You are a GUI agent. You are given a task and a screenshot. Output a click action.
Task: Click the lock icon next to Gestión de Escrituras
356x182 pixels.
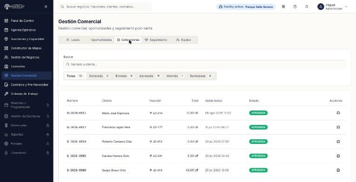click(x=47, y=116)
